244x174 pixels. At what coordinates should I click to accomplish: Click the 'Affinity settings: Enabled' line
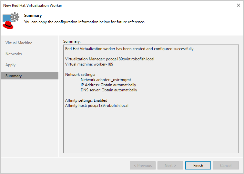click(86, 100)
